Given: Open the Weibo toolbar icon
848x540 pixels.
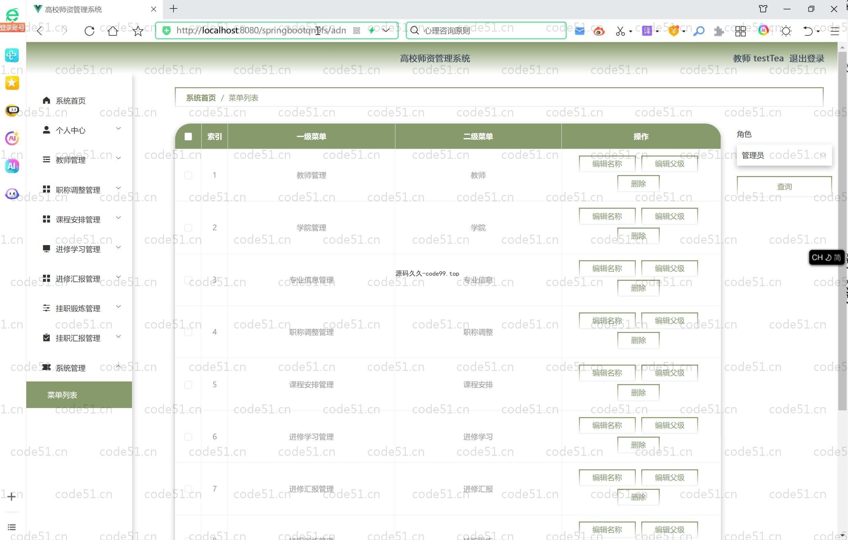Looking at the screenshot, I should click(599, 31).
